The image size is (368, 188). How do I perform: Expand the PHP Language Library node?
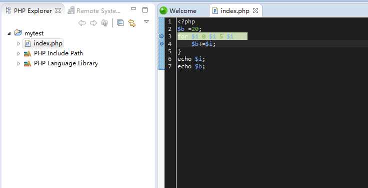[x=19, y=63]
